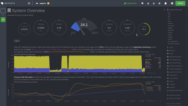188x106 pixels.
Task: Click the green SIGN-IN button
Action: tap(180, 3)
